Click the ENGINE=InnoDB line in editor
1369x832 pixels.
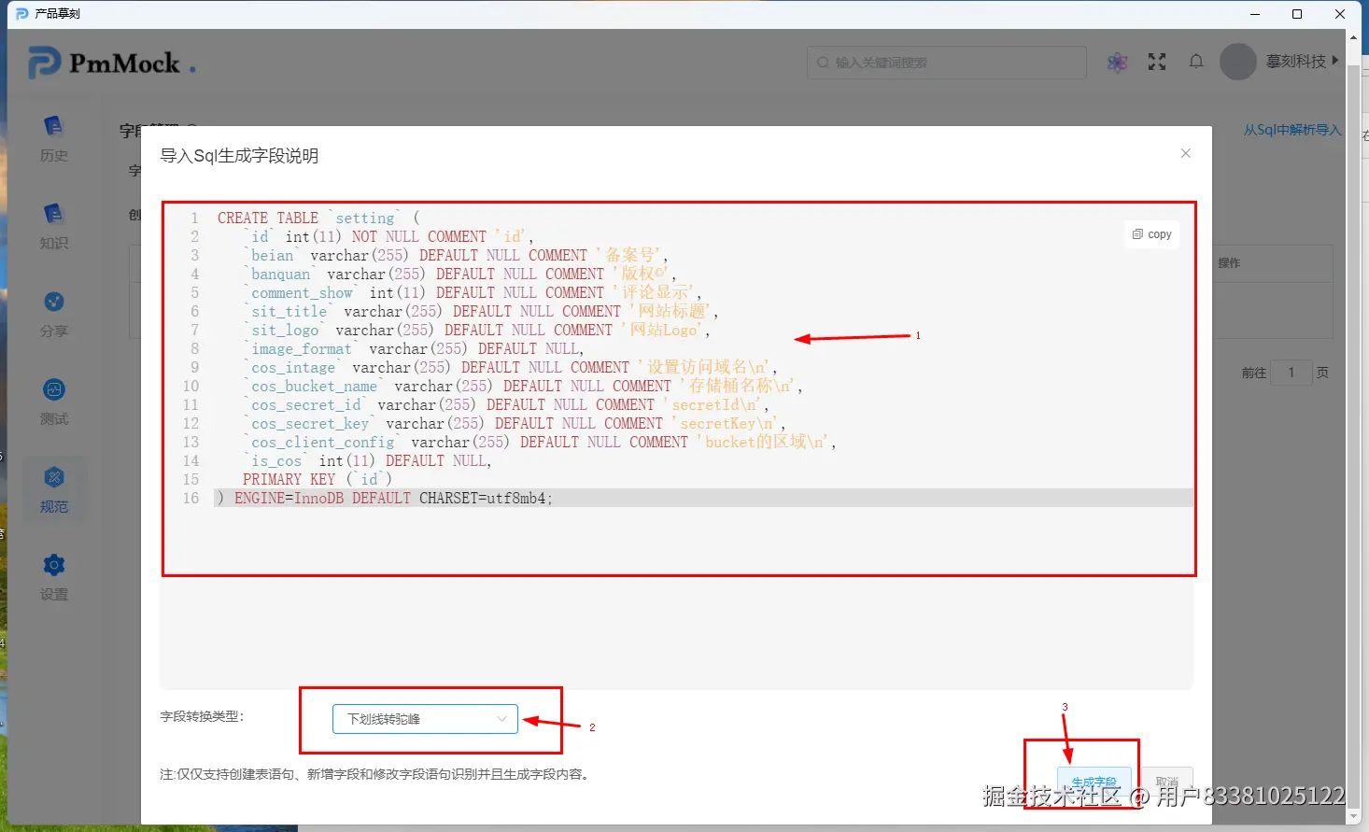click(384, 498)
